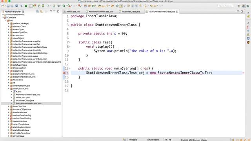Open the Debug button dropdown arrow
Image resolution: width=251 pixels, height=141 pixels.
point(61,6)
